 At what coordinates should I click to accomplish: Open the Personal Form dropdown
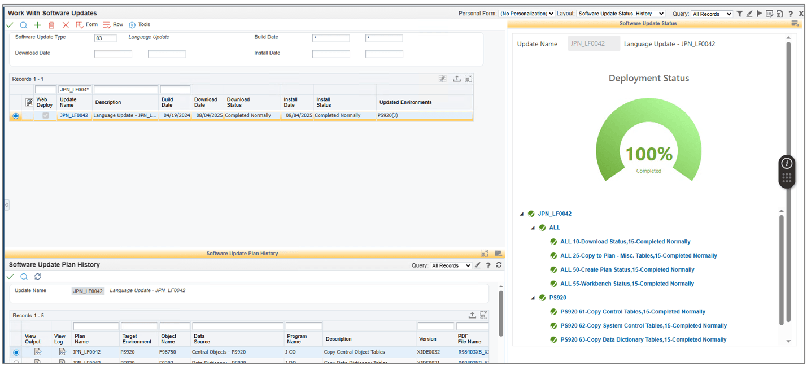click(x=526, y=14)
